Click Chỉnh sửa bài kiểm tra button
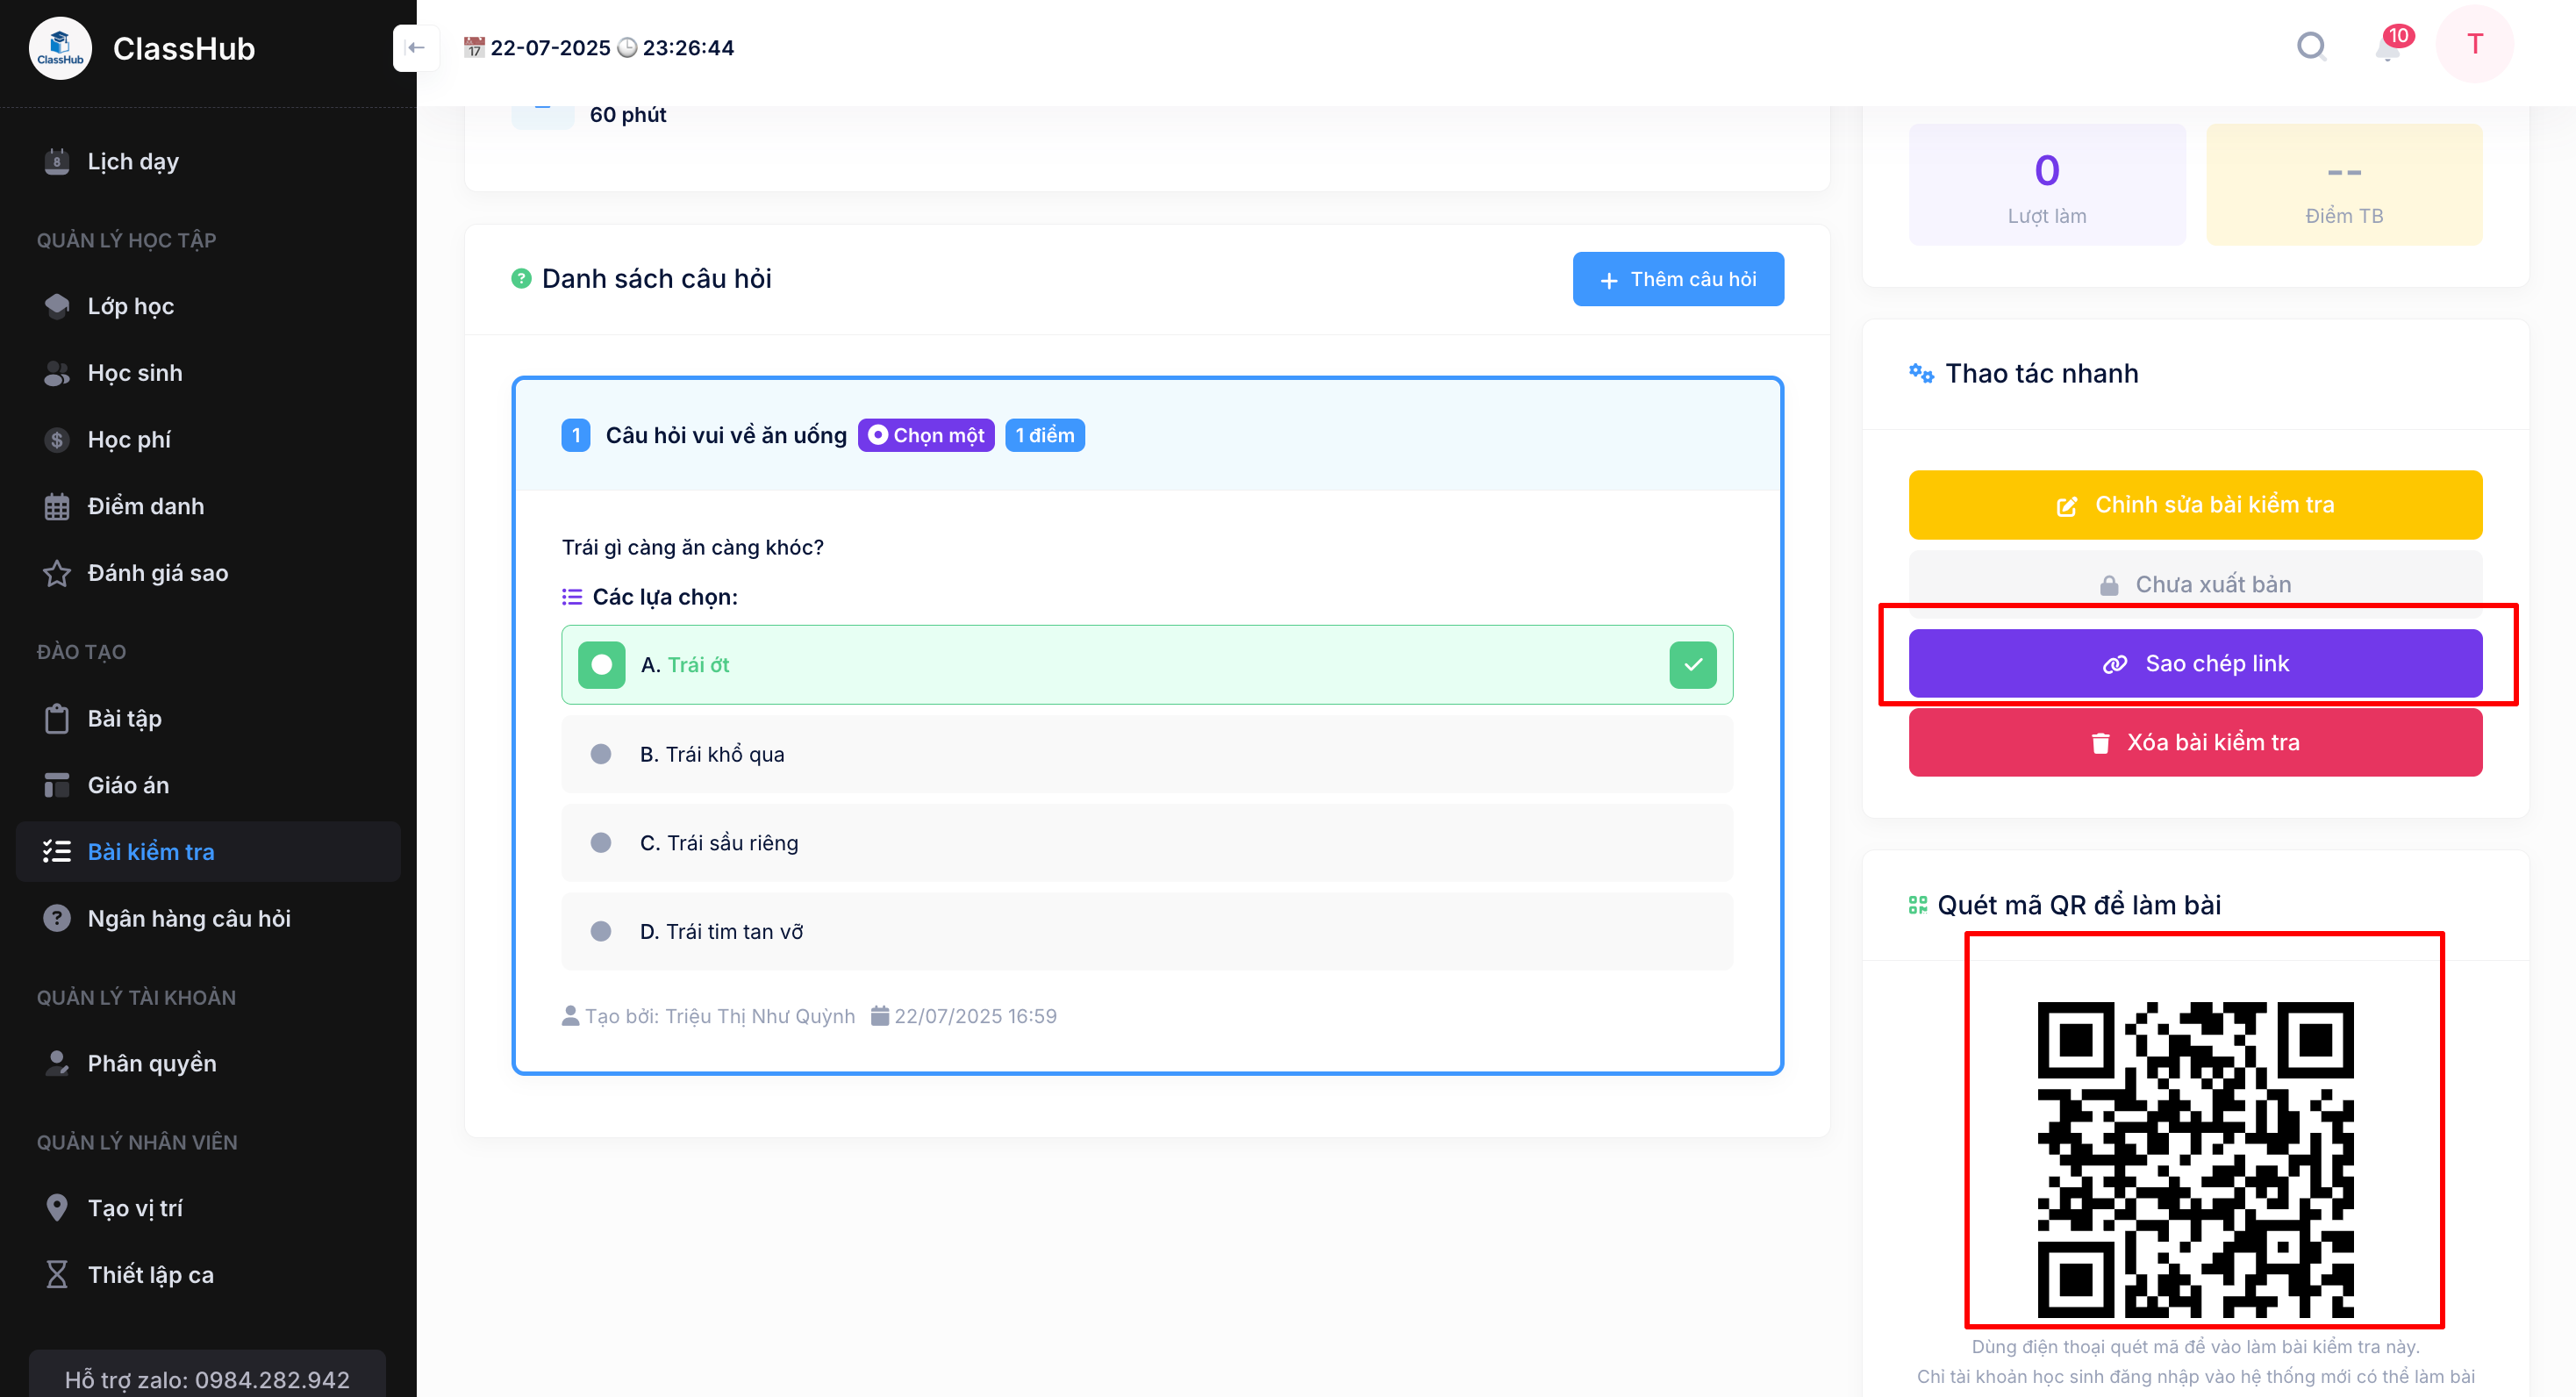Screen dimensions: 2576x1397 pyautogui.click(x=2195, y=505)
